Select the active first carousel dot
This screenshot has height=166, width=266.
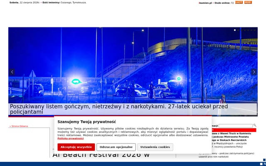click(x=235, y=30)
